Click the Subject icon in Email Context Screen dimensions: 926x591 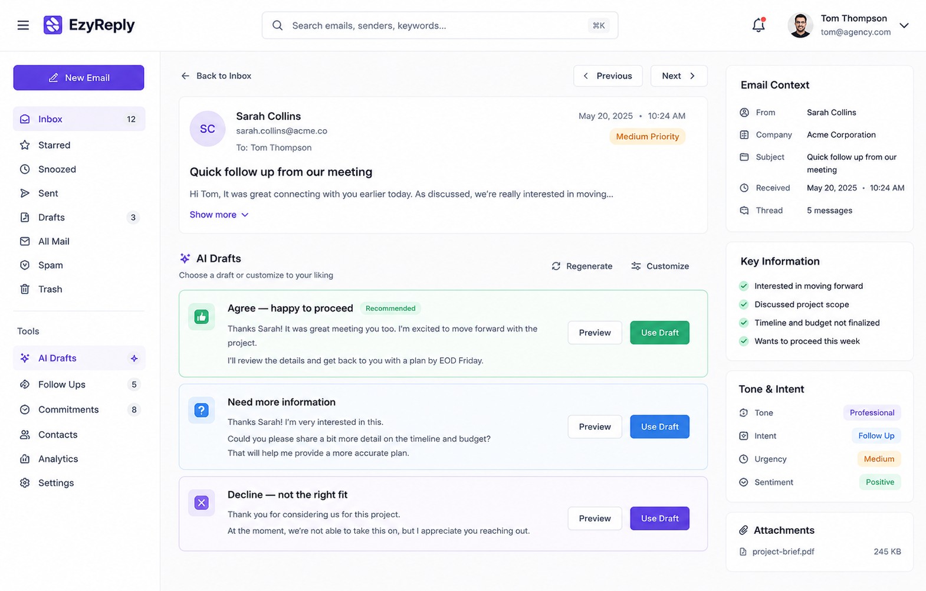744,157
